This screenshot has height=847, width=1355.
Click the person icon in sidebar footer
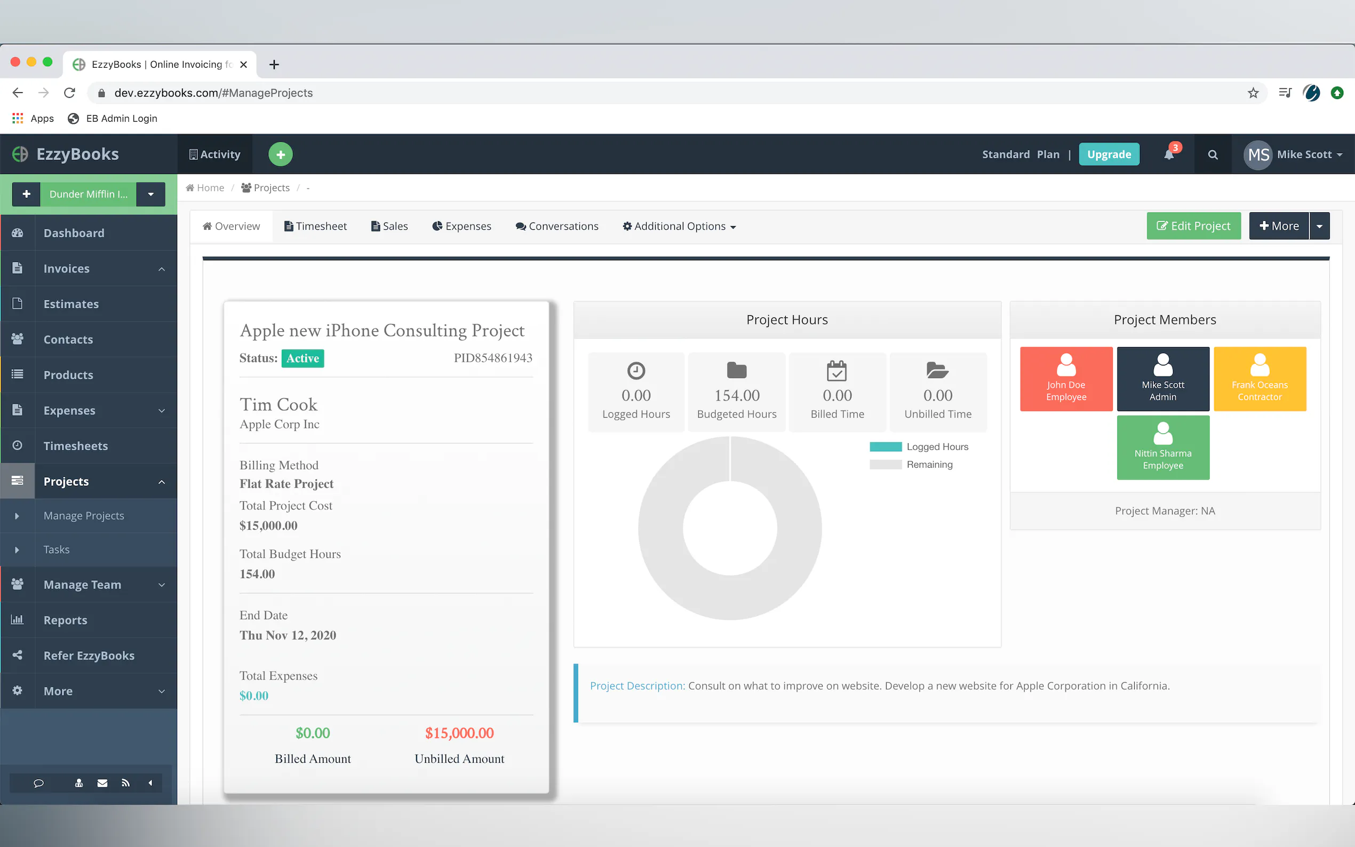[79, 783]
